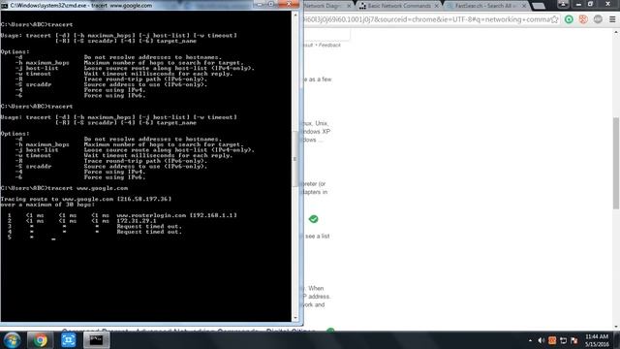Viewport: 620px width, 349px height.
Task: Open the network status tray icon
Action: [563, 340]
